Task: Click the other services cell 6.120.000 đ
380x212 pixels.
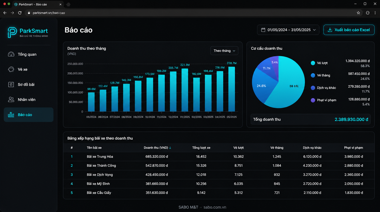Action: (x=312, y=157)
